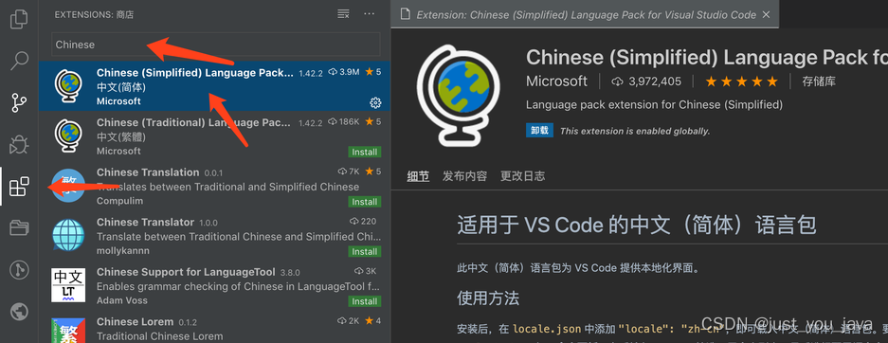Open the project folders icon in activity bar

(x=19, y=228)
